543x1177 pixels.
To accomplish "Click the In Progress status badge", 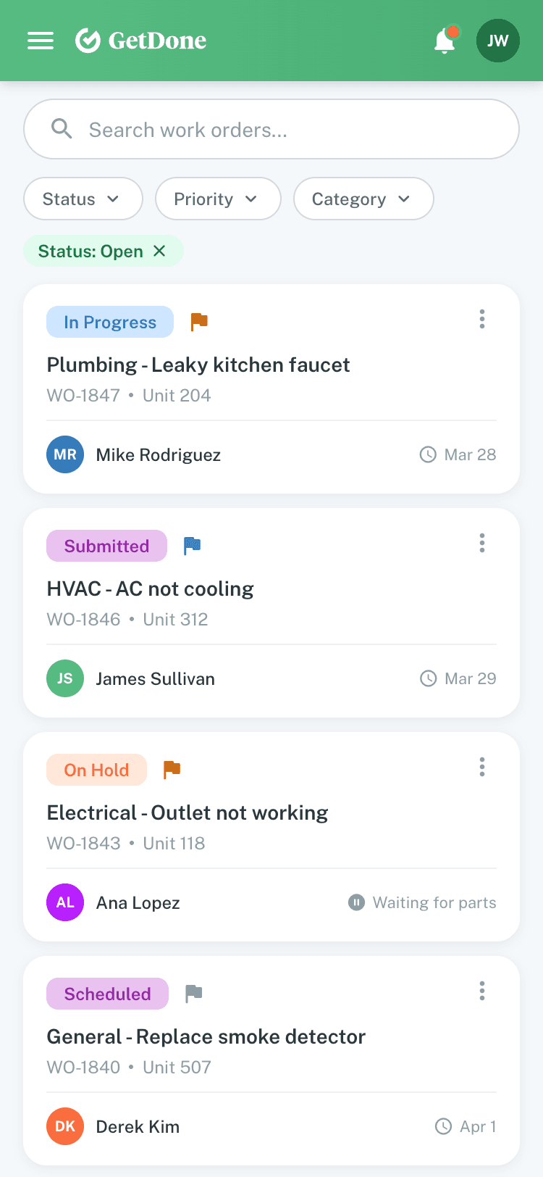I will tap(109, 322).
